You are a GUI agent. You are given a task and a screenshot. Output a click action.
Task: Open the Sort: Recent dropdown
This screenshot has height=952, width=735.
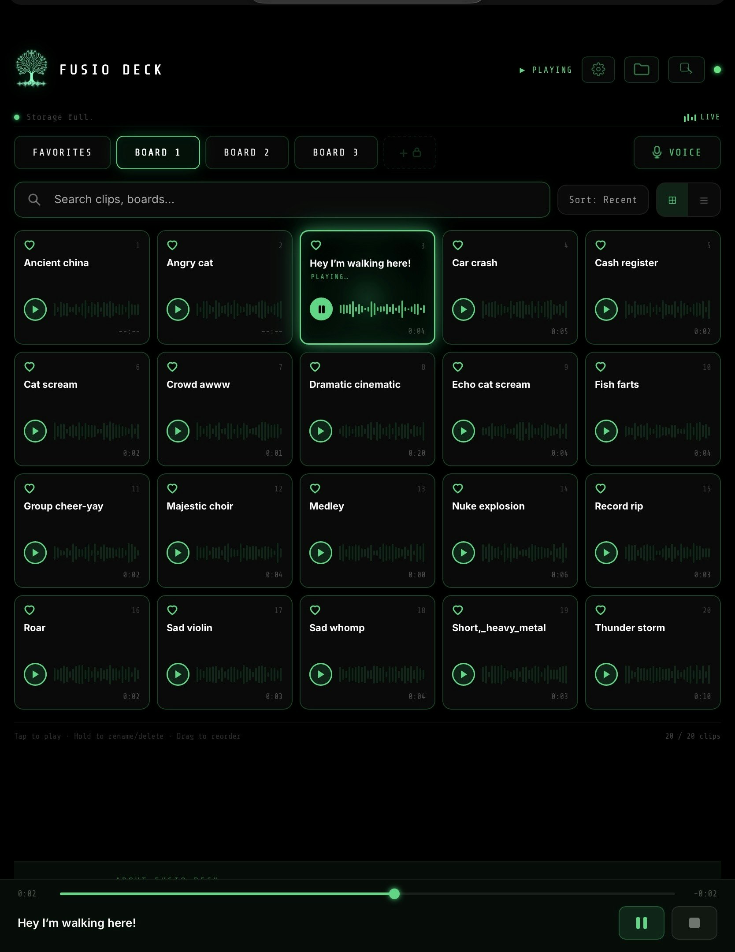click(603, 200)
